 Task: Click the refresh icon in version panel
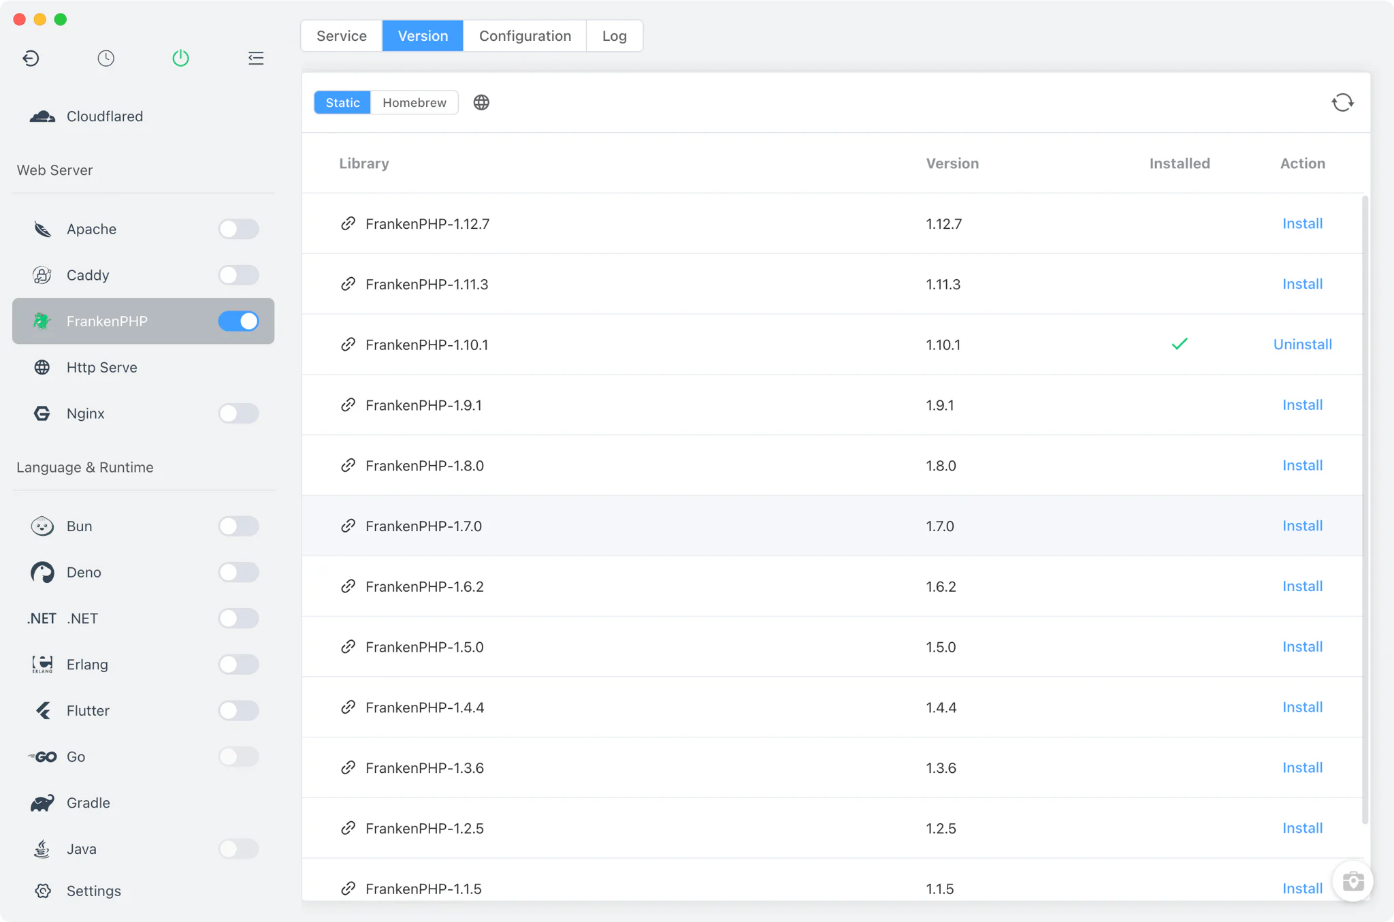coord(1342,103)
